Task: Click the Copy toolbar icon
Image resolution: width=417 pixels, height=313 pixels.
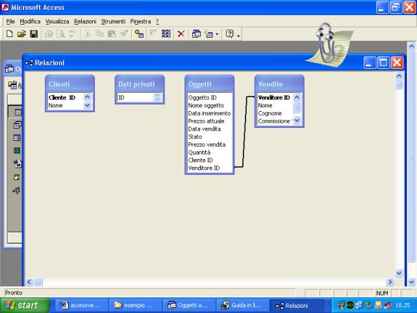Action: coord(100,34)
